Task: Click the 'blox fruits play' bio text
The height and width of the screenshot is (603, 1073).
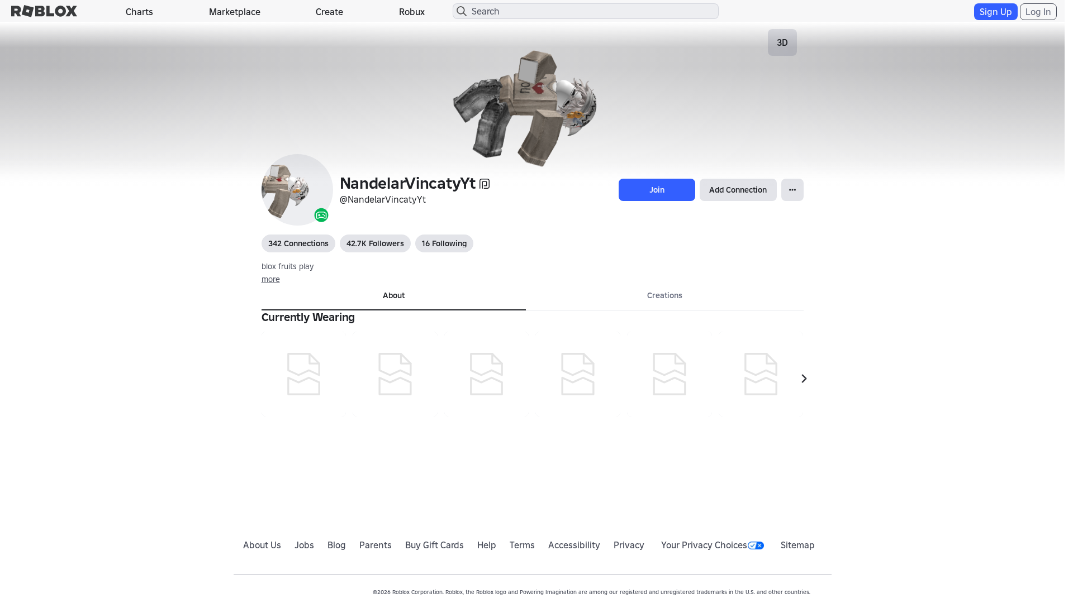Action: tap(288, 266)
